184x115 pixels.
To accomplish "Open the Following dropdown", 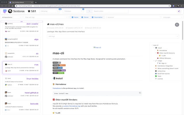I will click(x=49, y=11).
